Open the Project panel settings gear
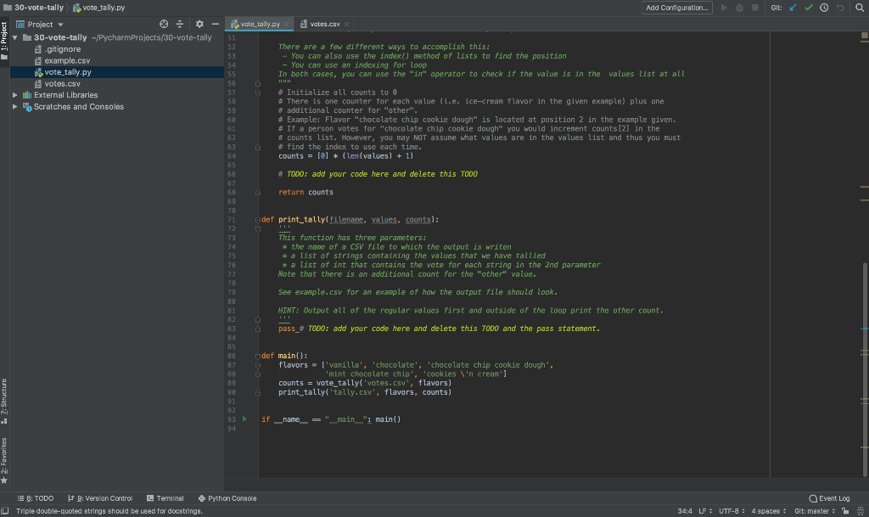This screenshot has height=517, width=869. [x=199, y=24]
